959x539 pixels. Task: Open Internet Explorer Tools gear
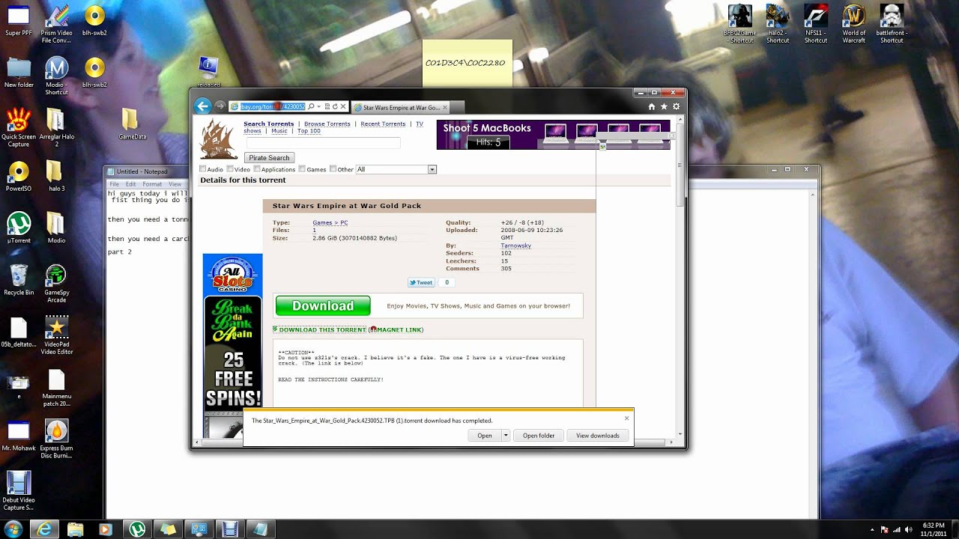click(x=676, y=107)
